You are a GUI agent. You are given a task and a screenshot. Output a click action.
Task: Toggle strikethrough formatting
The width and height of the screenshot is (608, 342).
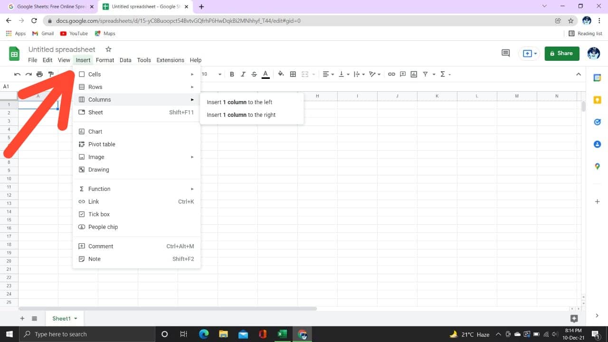pyautogui.click(x=254, y=74)
